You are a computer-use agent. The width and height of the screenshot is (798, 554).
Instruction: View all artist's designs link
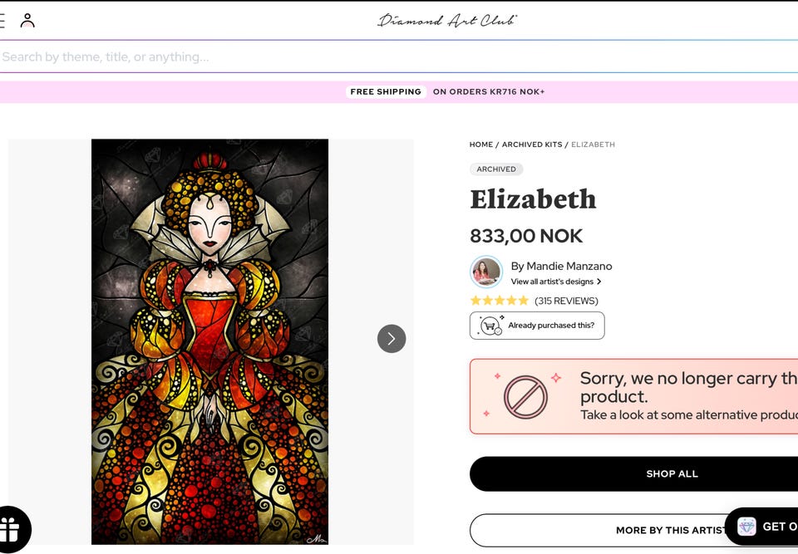[x=556, y=282]
